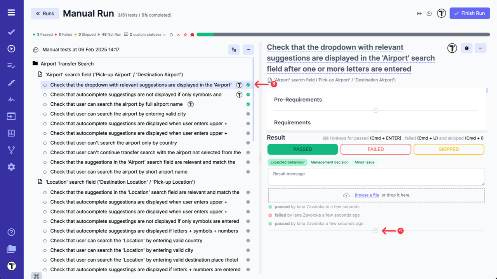Open the reports chart icon in sidebar
Viewport: 497px width, 279px height.
(11, 133)
